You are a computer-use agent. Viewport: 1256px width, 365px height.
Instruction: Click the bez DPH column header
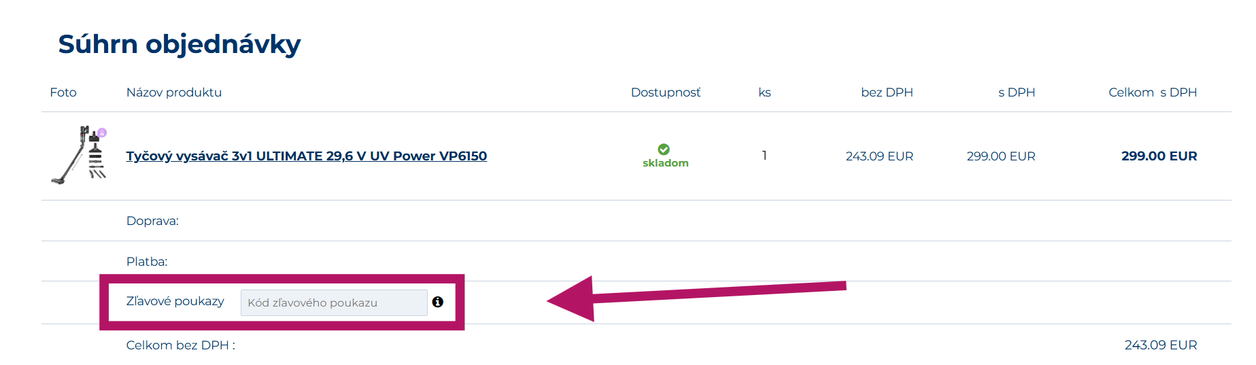pos(887,92)
